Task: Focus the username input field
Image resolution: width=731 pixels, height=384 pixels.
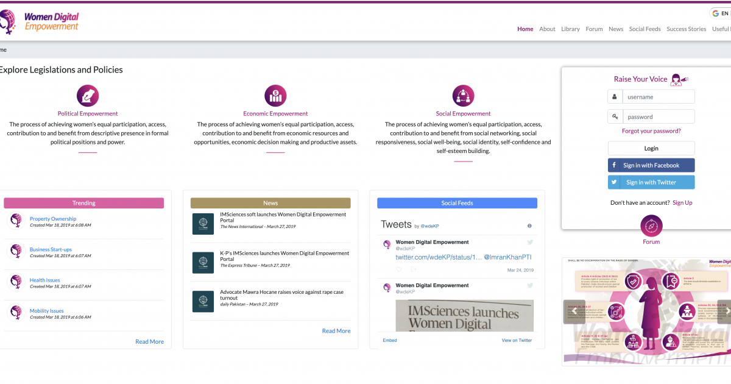Action: coord(659,97)
